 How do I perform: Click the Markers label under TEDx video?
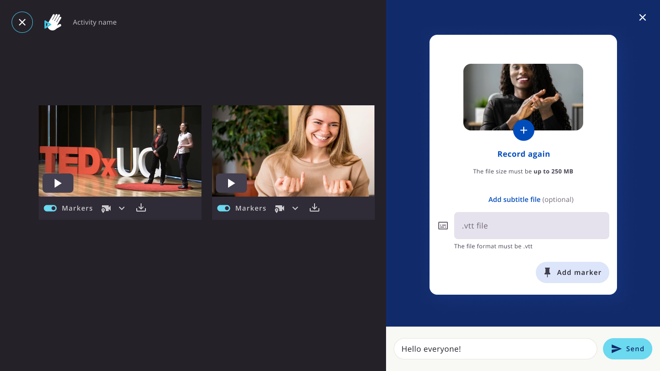[77, 208]
